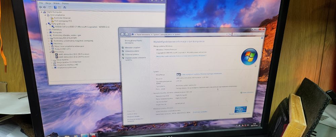Open the Plik menu in Device Manager
The height and width of the screenshot is (137, 336).
(x=41, y=3)
